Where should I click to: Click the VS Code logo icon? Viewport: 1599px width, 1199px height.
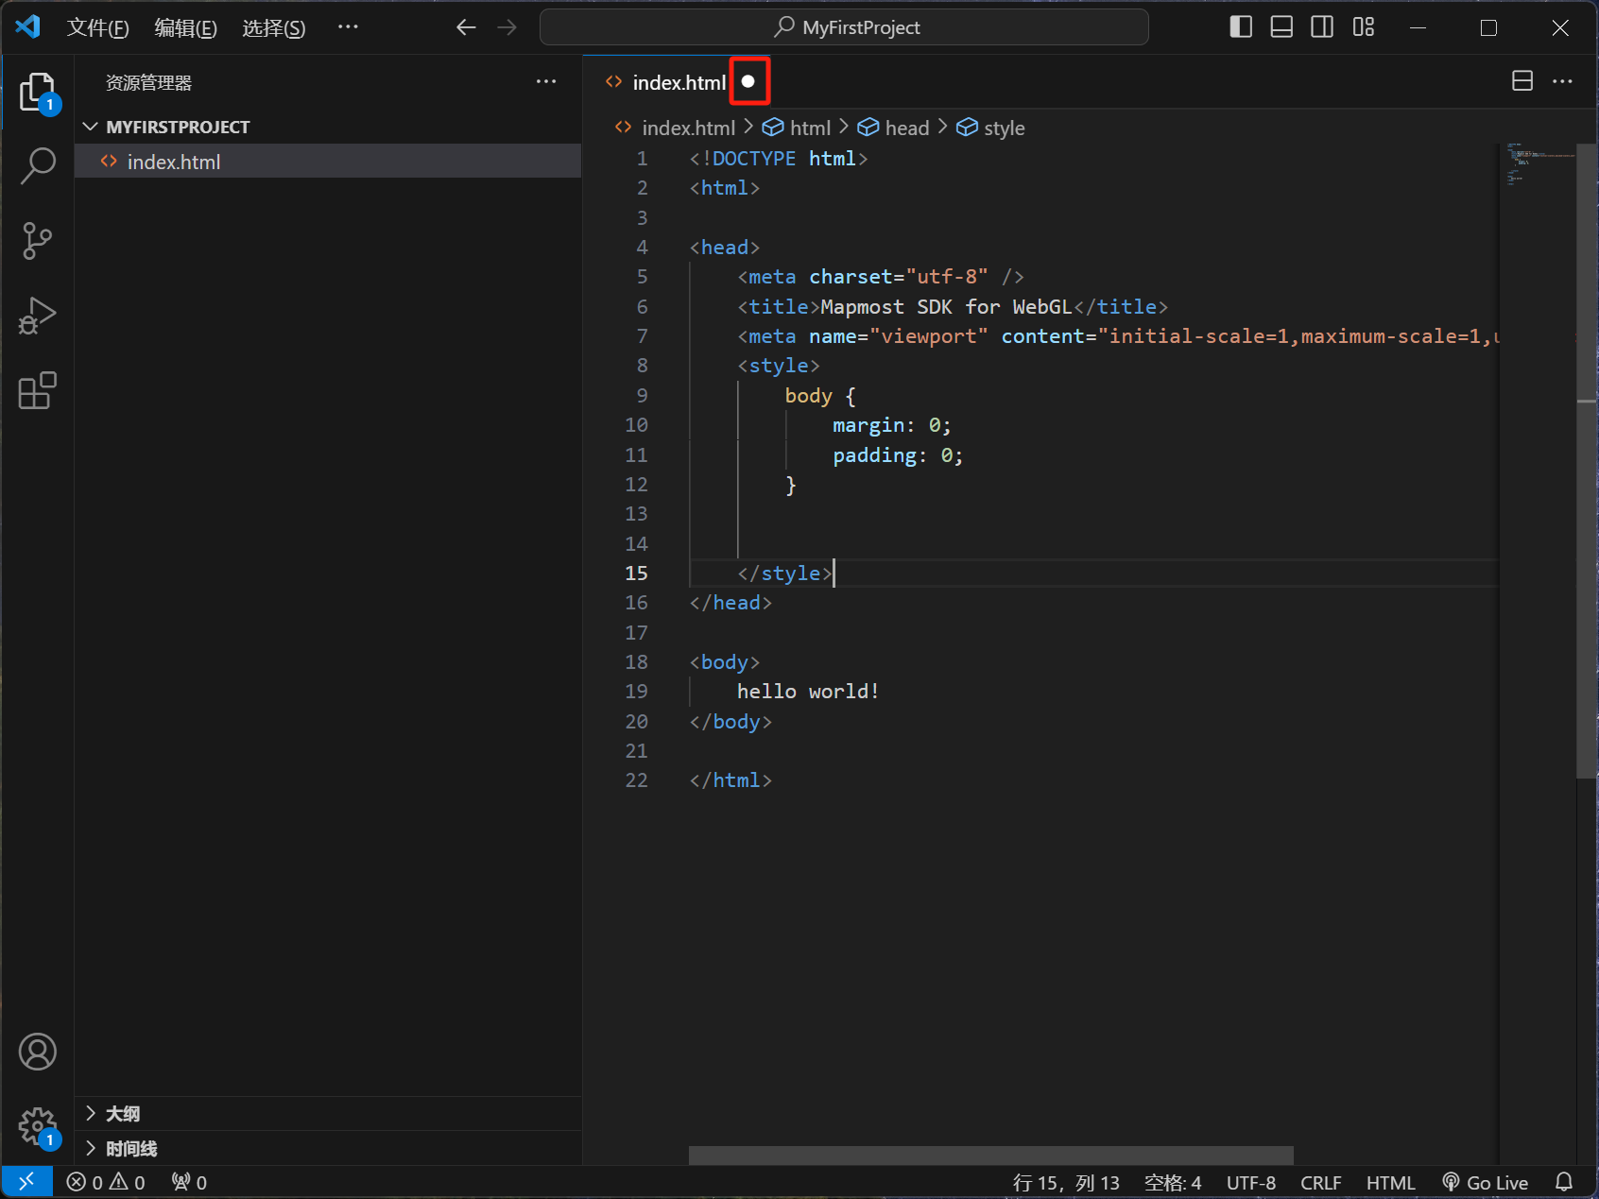pos(27,27)
